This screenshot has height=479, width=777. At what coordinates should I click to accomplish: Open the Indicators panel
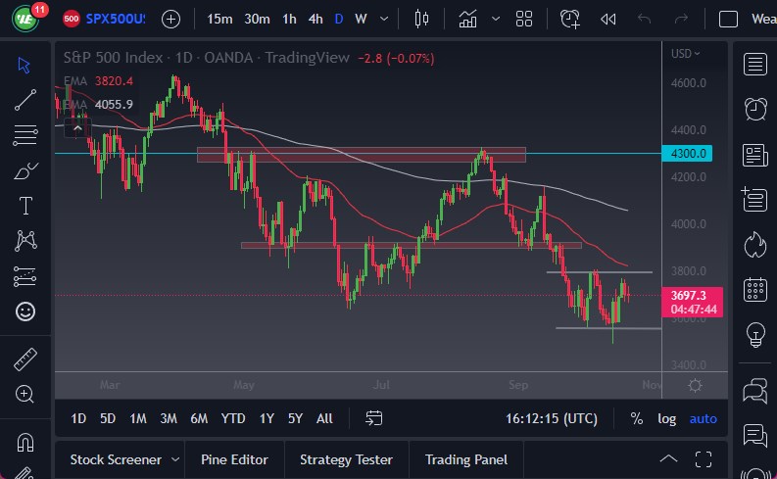point(468,19)
